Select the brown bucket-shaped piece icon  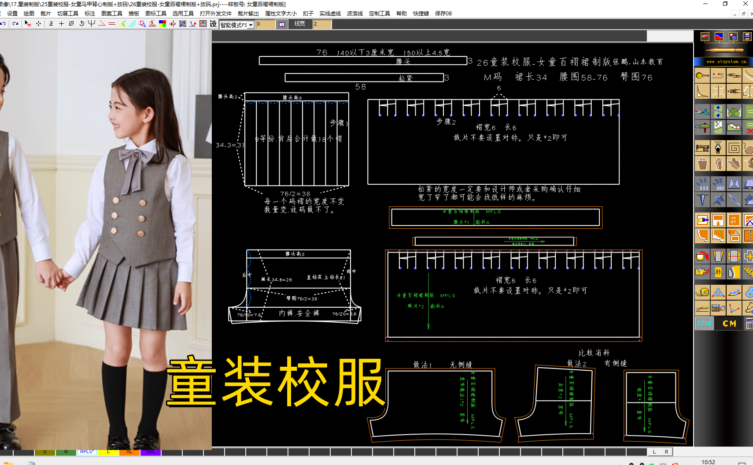click(x=702, y=164)
